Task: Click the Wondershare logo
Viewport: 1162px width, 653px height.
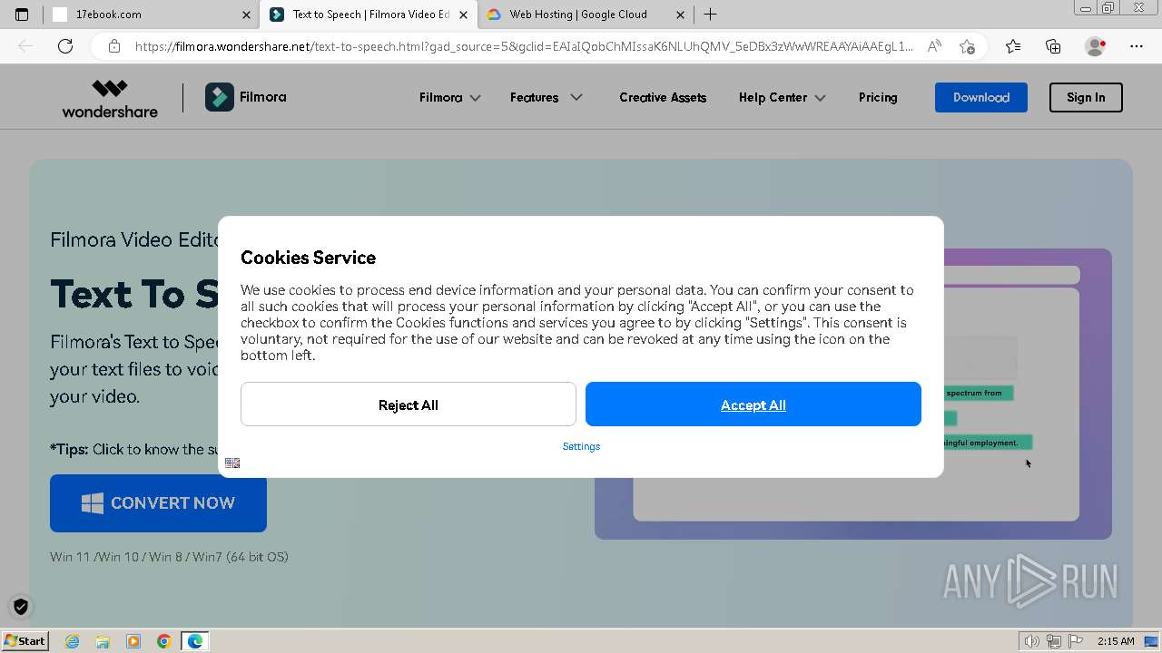Action: tap(110, 98)
